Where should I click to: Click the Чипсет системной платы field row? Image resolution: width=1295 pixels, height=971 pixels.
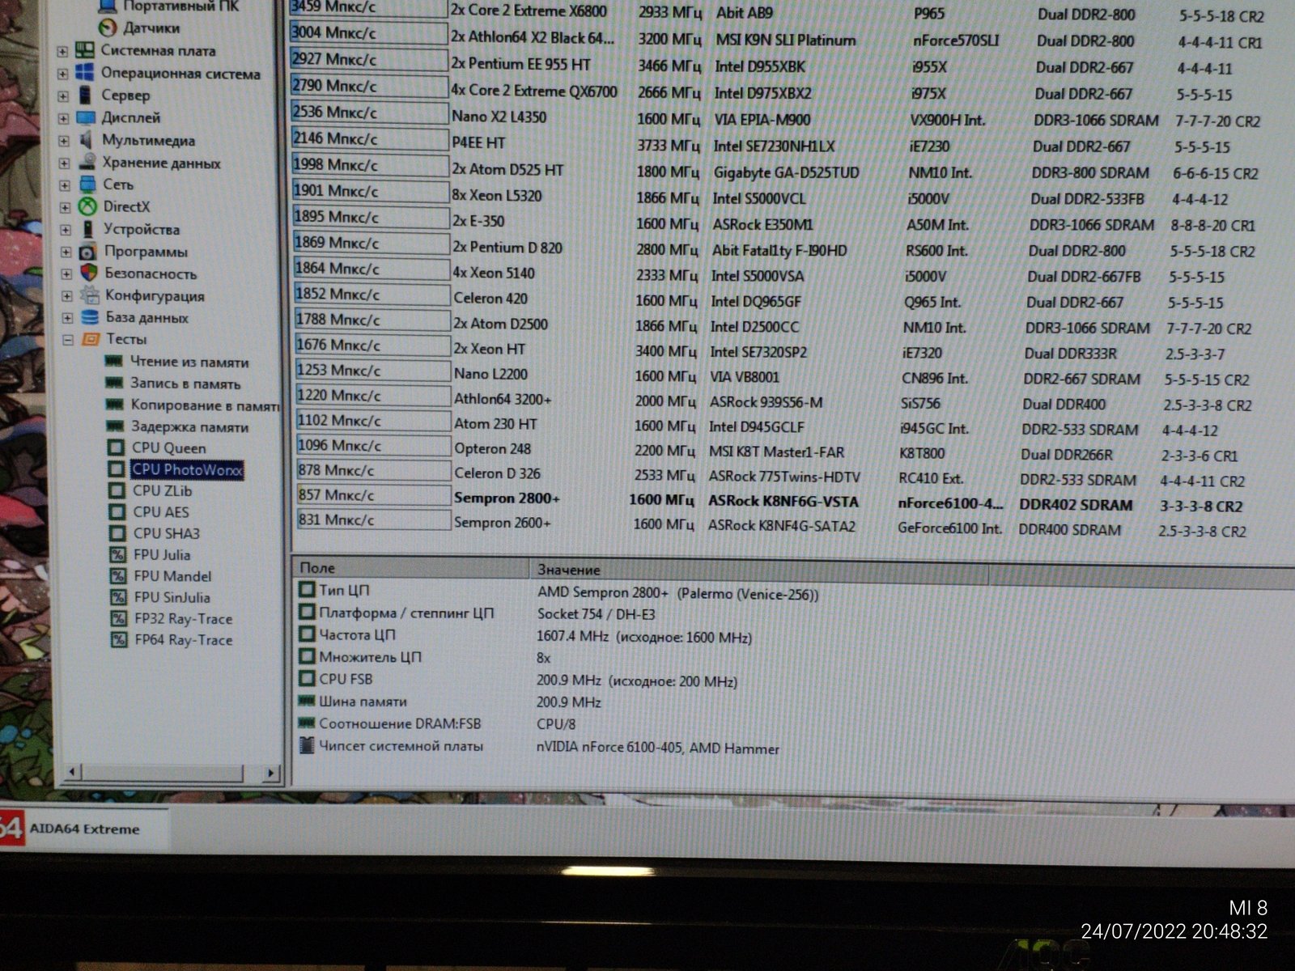coord(539,747)
